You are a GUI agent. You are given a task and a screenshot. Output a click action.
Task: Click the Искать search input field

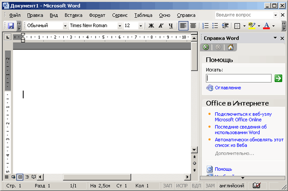[x=239, y=78]
